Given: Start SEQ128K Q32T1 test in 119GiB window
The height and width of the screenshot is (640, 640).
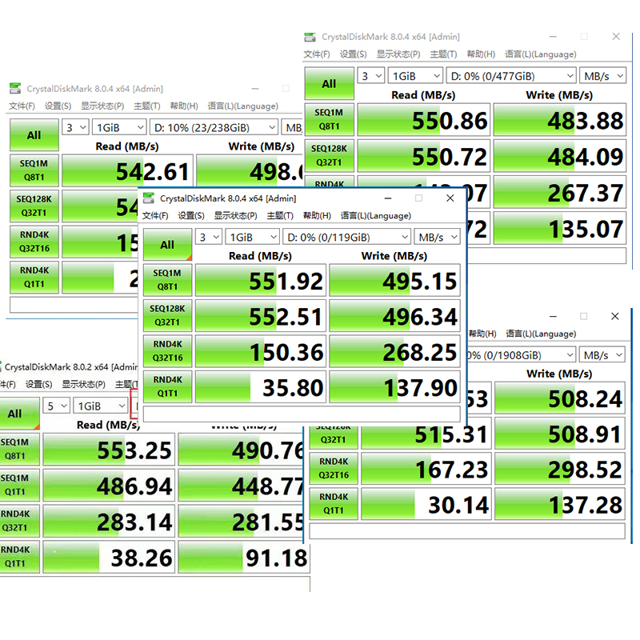Looking at the screenshot, I should pyautogui.click(x=167, y=315).
